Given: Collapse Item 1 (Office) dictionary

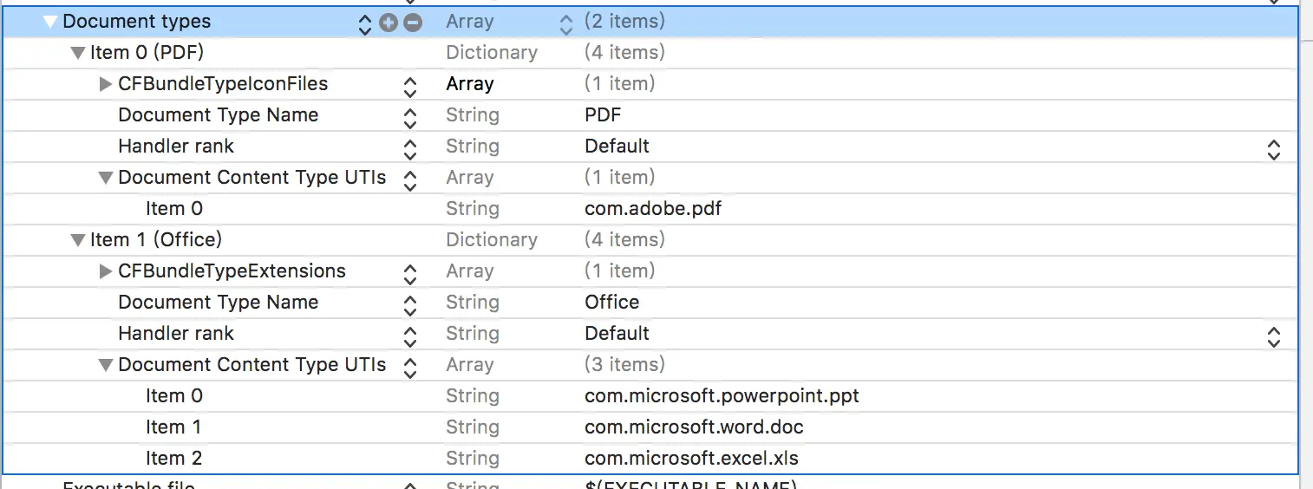Looking at the screenshot, I should point(78,240).
